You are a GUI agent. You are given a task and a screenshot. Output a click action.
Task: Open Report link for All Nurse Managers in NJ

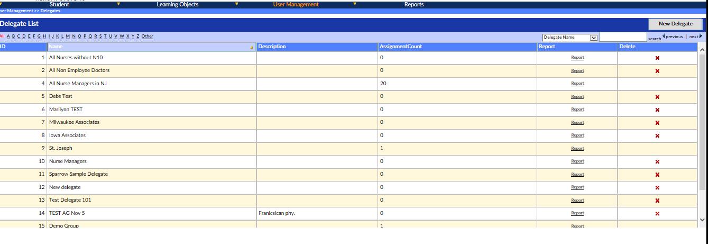pyautogui.click(x=577, y=84)
